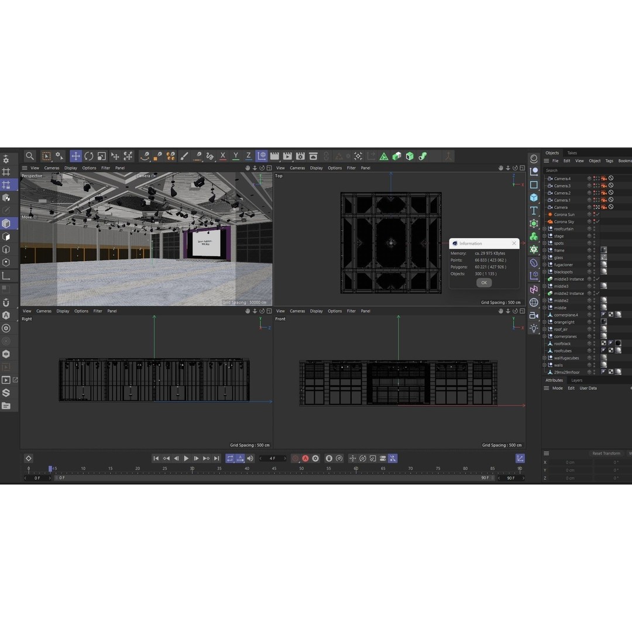Add a Deformer bend object
632x632 pixels.
tap(534, 263)
